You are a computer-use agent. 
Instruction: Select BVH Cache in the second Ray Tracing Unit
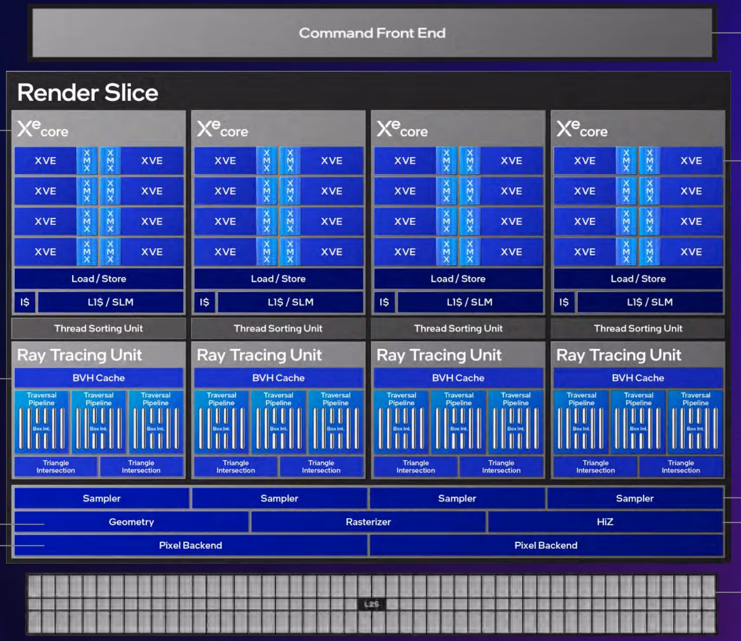click(x=278, y=378)
